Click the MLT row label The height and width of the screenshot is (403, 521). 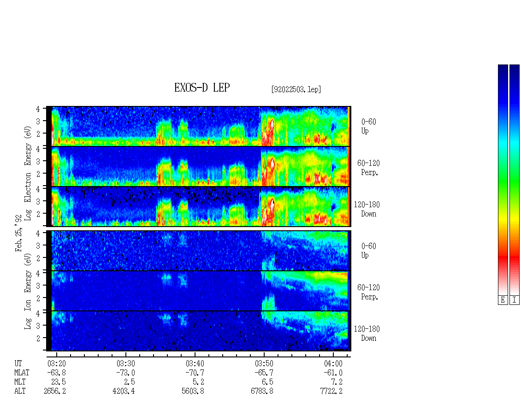20,382
